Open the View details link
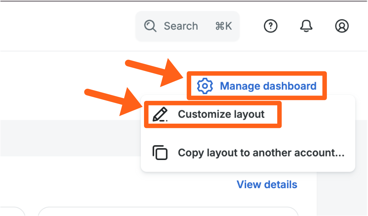This screenshot has width=368, height=216. click(267, 185)
